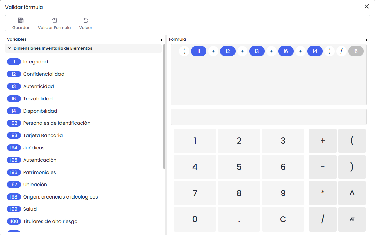Collapse the Variables panel with left arrow
The width and height of the screenshot is (375, 235).
pyautogui.click(x=161, y=40)
